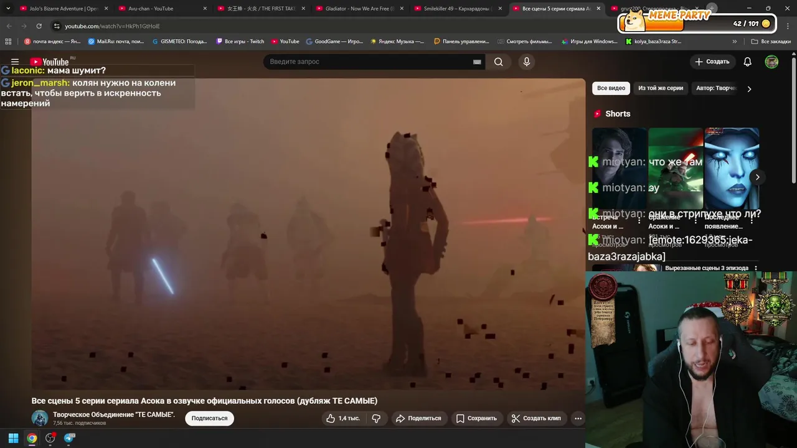Open the Chrome apps grid icon
The image size is (797, 448).
coord(8,42)
